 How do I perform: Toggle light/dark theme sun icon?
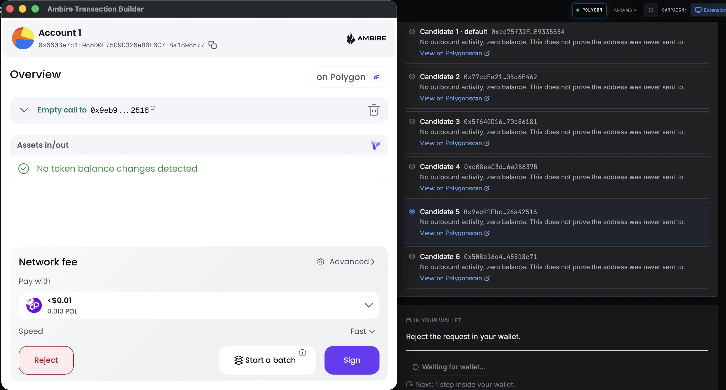click(x=651, y=10)
